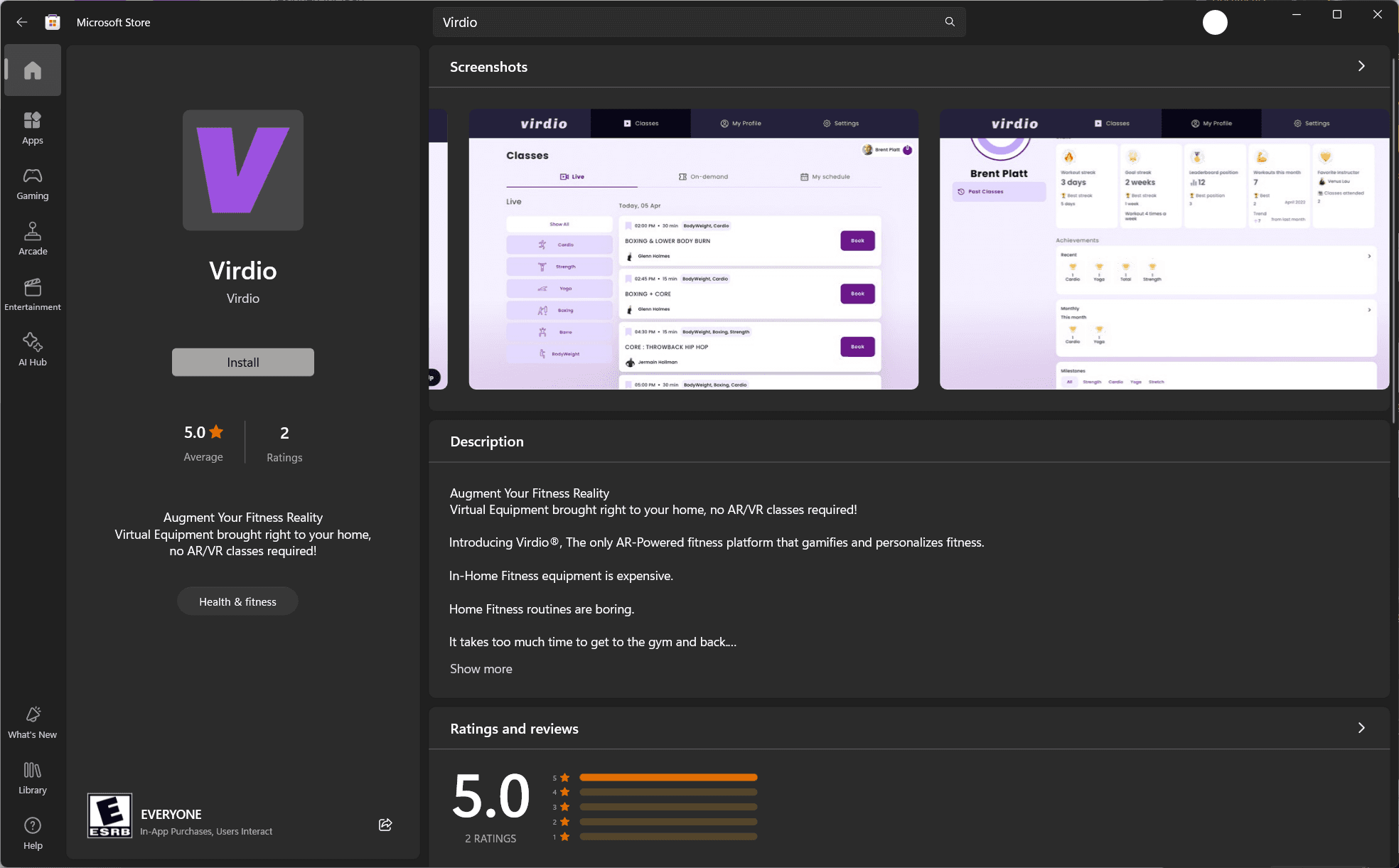The height and width of the screenshot is (868, 1399).
Task: Click the search magnifier icon
Action: click(950, 22)
